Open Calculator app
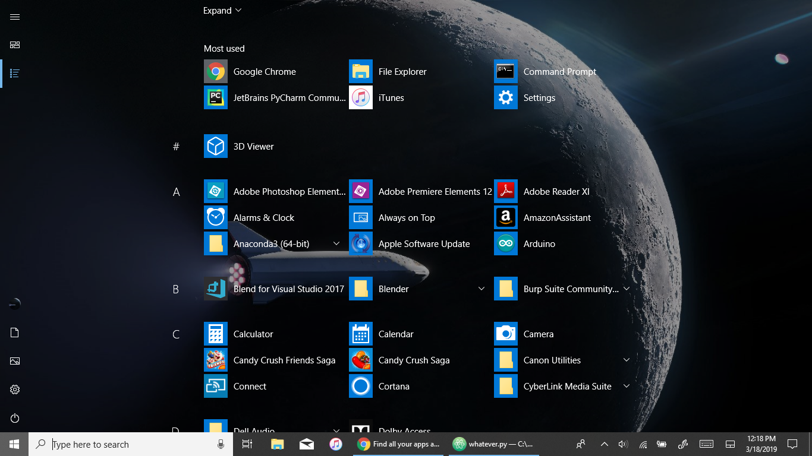The width and height of the screenshot is (812, 456). coord(275,334)
